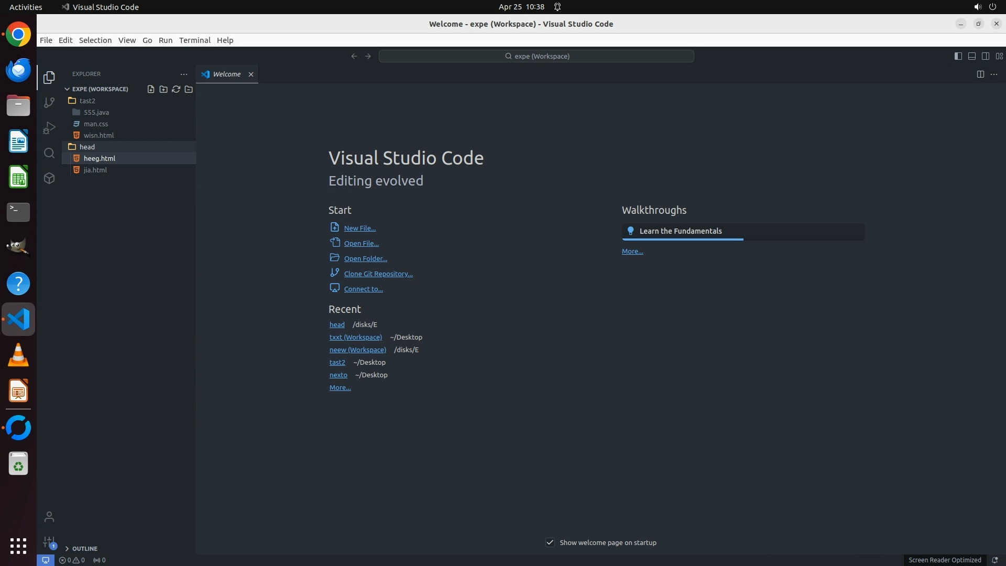Open Accounts icon in activity bar
1006x566 pixels.
point(49,517)
